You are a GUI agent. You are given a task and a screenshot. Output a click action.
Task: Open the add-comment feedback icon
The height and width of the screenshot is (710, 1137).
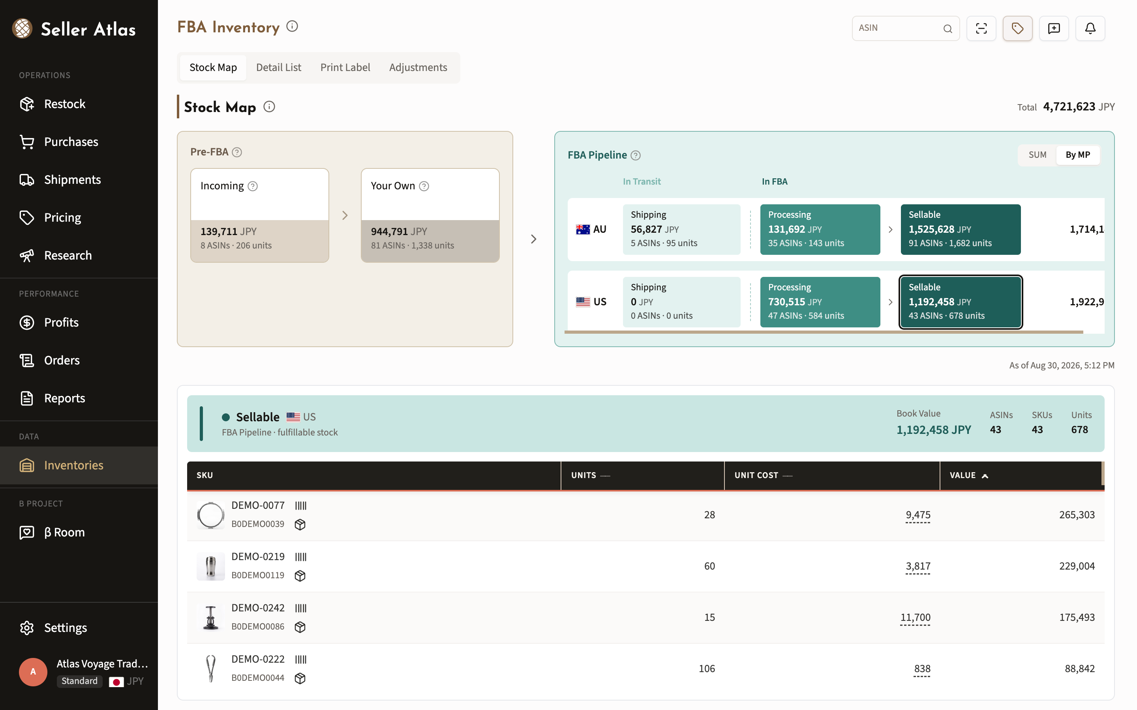point(1054,28)
